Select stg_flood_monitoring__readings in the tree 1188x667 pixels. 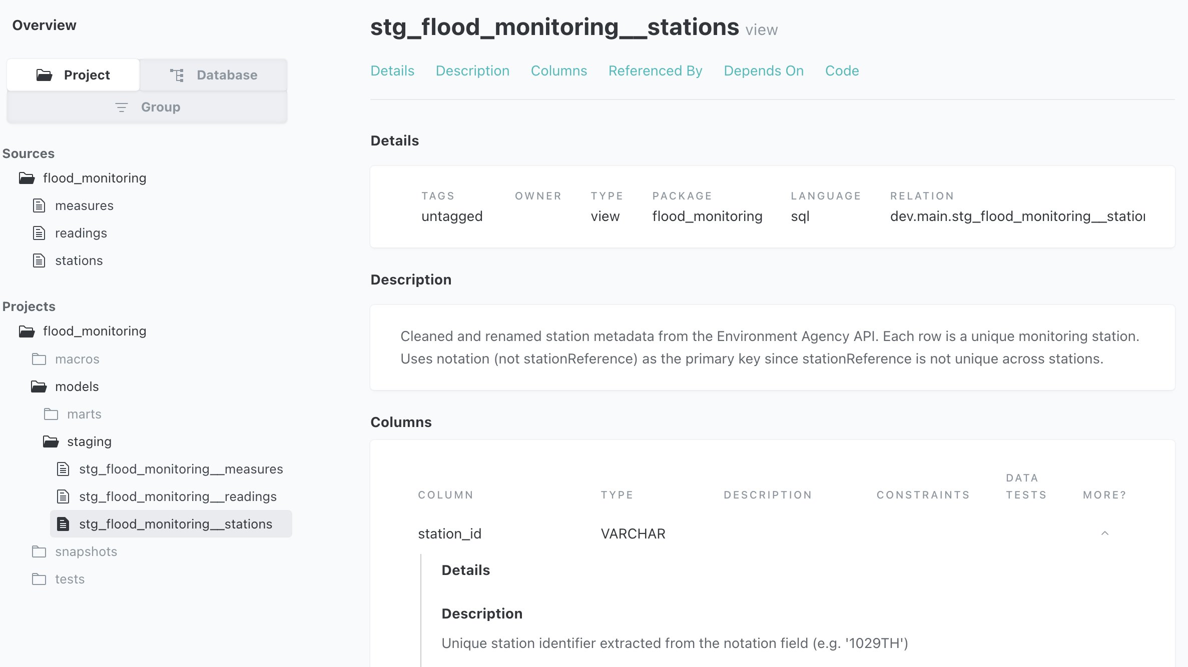pyautogui.click(x=178, y=496)
